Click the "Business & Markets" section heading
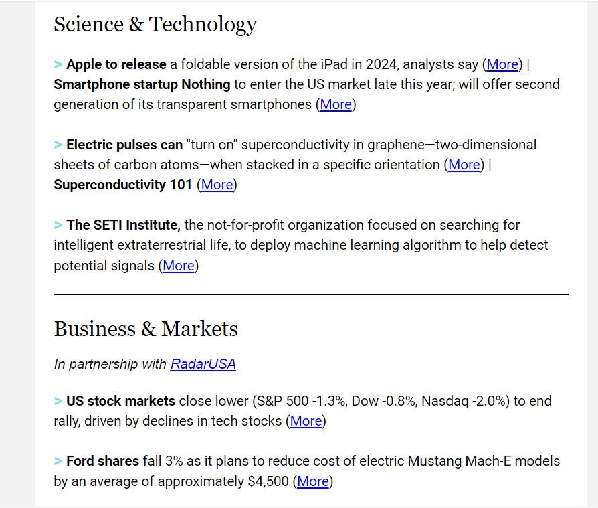This screenshot has width=598, height=508. coord(146,329)
